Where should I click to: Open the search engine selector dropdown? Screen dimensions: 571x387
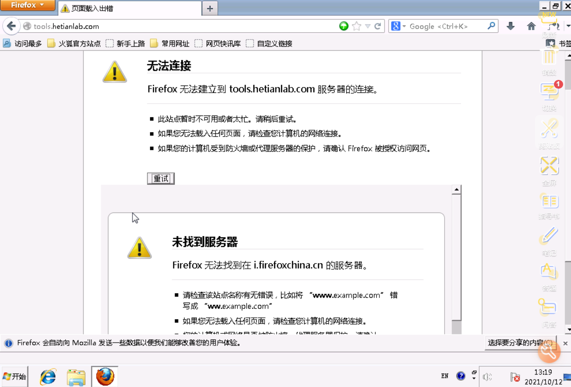point(398,26)
